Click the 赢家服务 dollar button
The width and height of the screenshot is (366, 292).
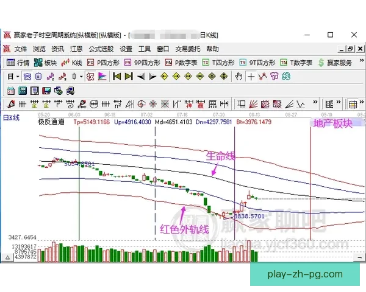click(335, 63)
